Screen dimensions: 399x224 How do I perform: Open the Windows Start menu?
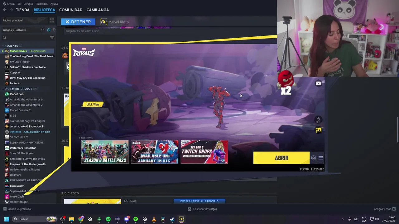(7, 219)
